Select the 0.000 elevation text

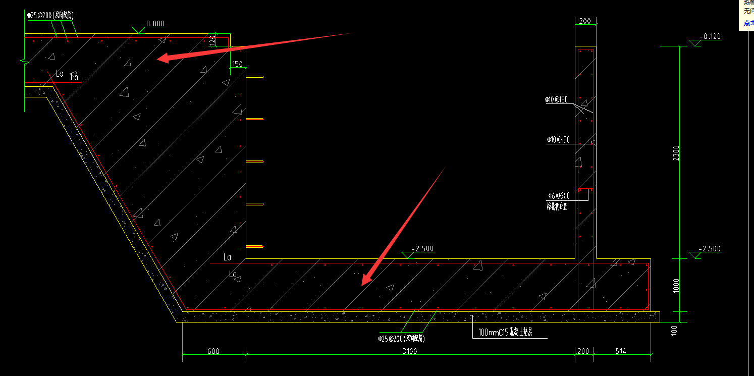(155, 24)
